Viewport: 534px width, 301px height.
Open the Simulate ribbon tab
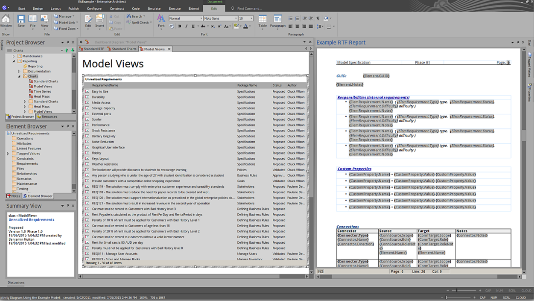pyautogui.click(x=154, y=8)
